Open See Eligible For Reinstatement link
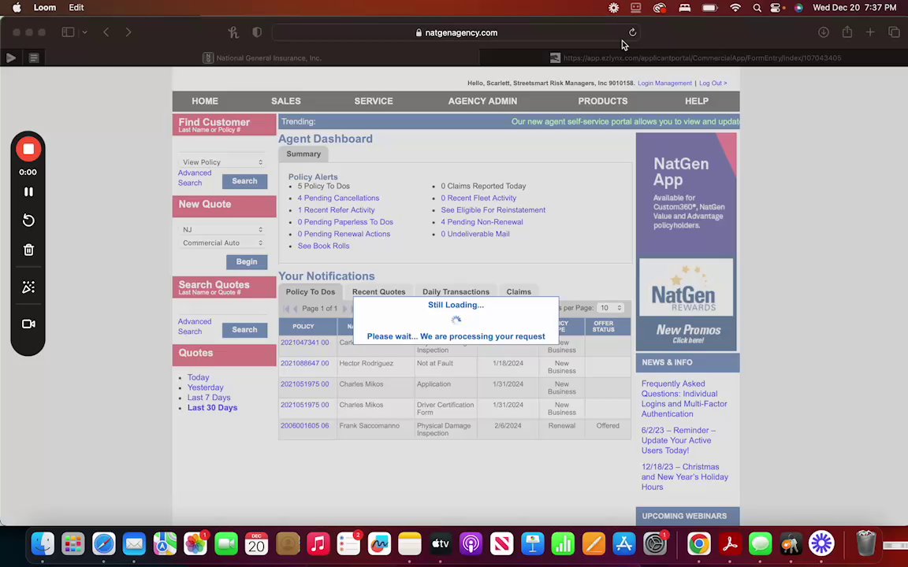 [493, 210]
